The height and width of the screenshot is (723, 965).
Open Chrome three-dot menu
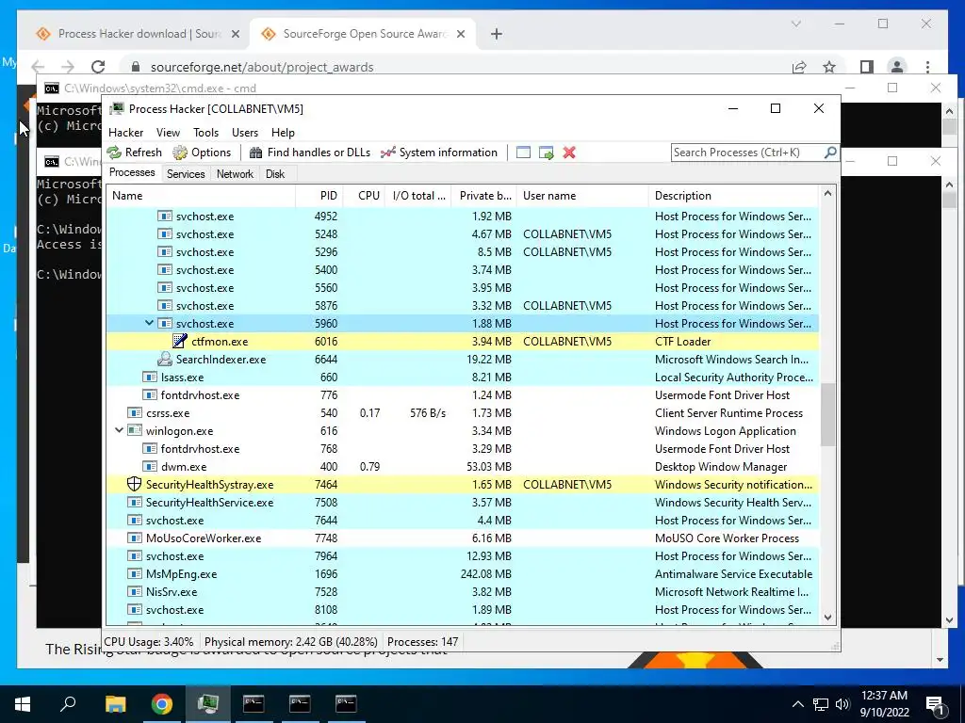[x=927, y=67]
